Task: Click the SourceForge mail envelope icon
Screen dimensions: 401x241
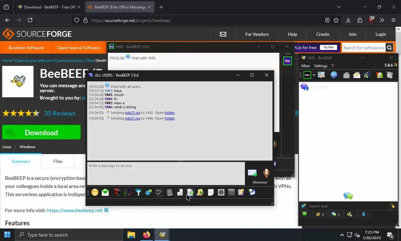Action: pos(223,34)
